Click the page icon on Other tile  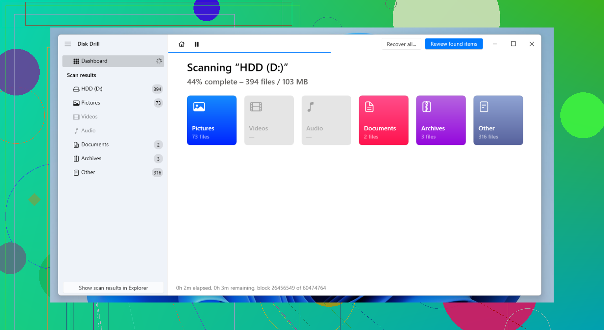click(x=484, y=107)
